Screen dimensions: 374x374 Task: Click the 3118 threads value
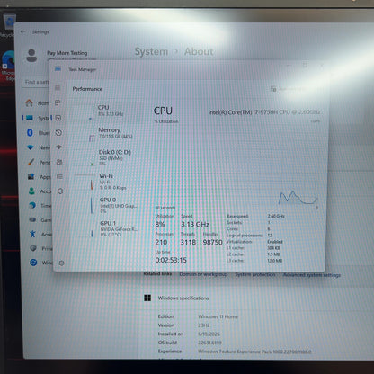point(188,242)
